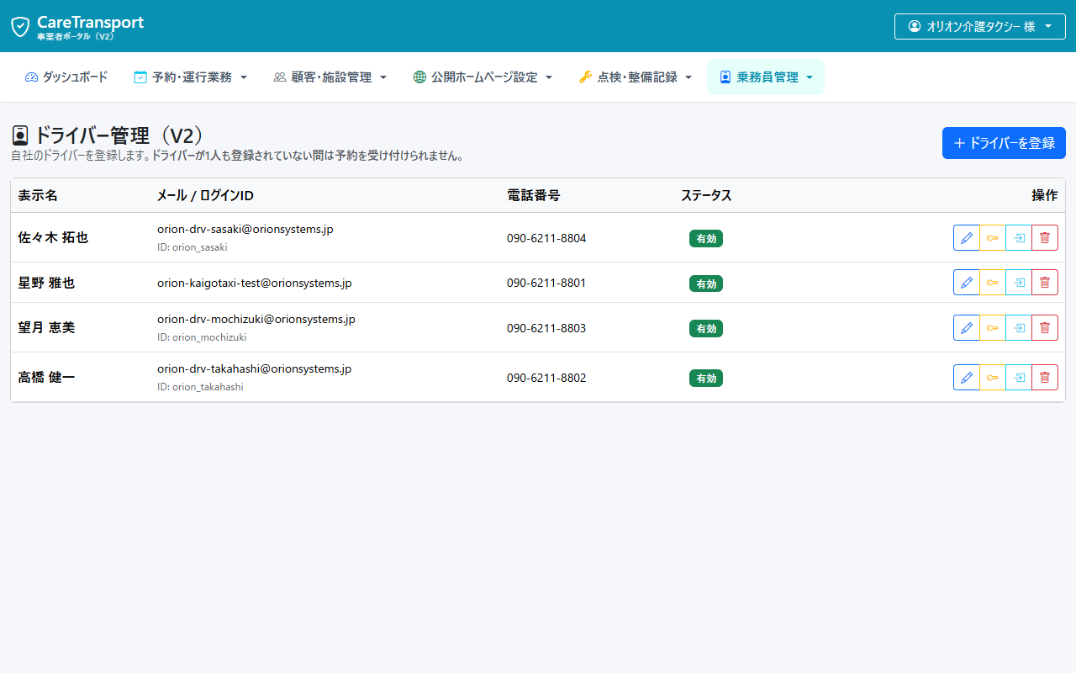Screen dimensions: 1076x673
Task: Click phone number 090-6211-8802
Action: coord(546,378)
